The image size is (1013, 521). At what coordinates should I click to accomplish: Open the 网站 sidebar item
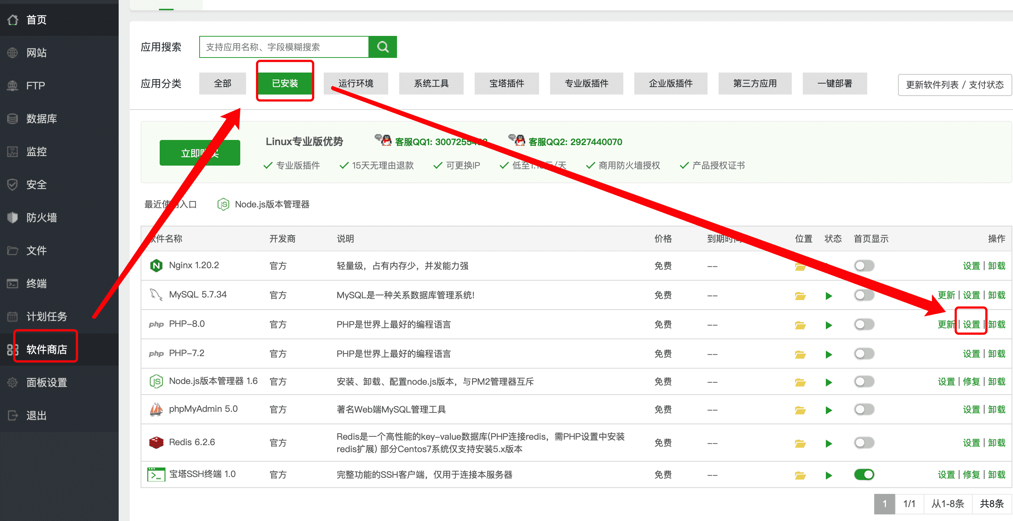point(59,52)
